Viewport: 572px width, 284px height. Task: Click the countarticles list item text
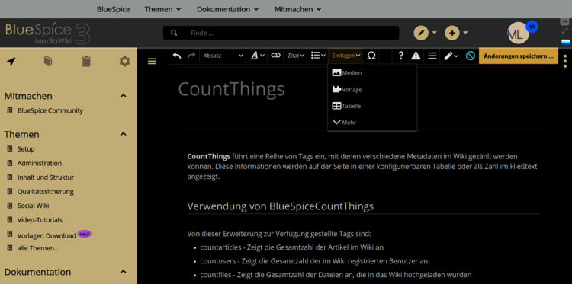pos(291,247)
